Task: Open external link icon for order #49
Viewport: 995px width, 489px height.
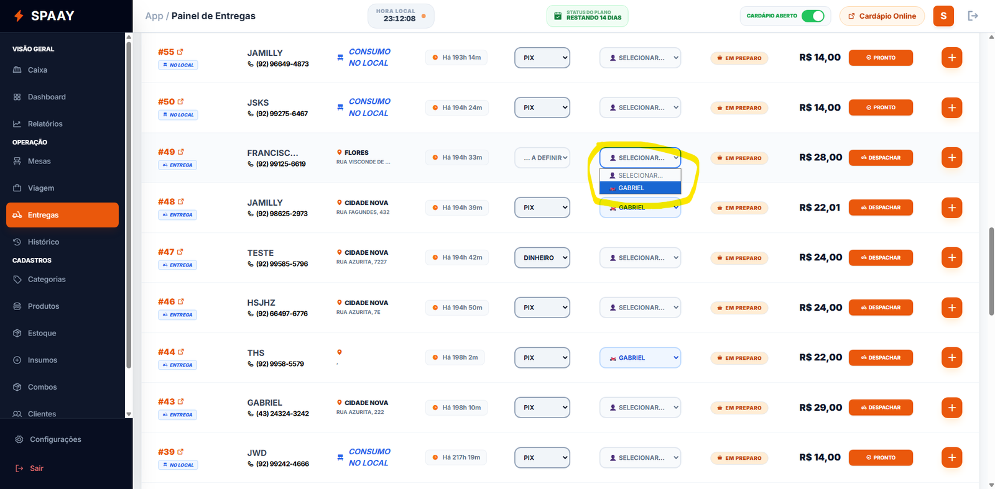Action: [181, 152]
